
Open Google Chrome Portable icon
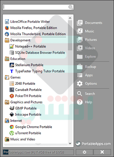[x=12, y=127]
